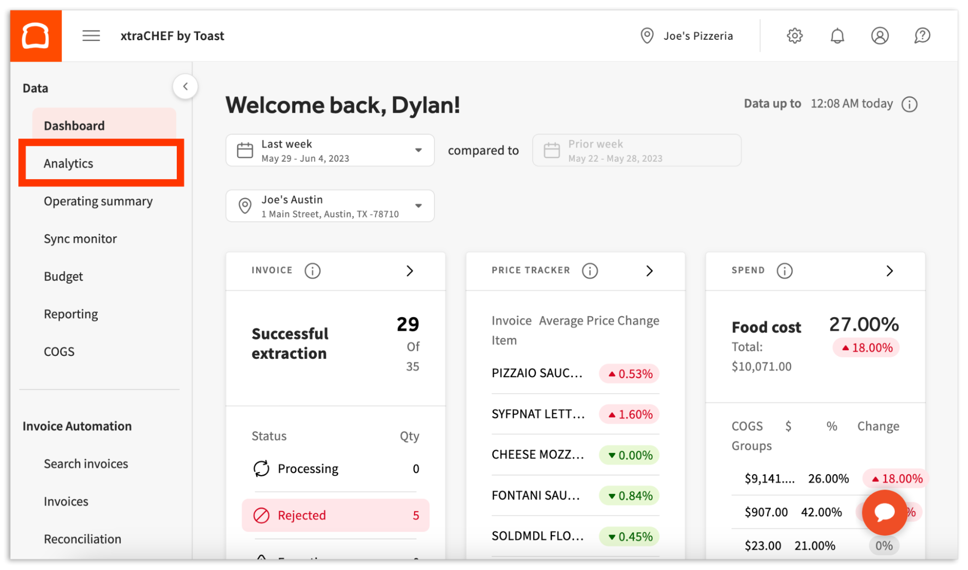Select Analytics in the sidebar
Screen dimensions: 968x570
click(x=68, y=163)
